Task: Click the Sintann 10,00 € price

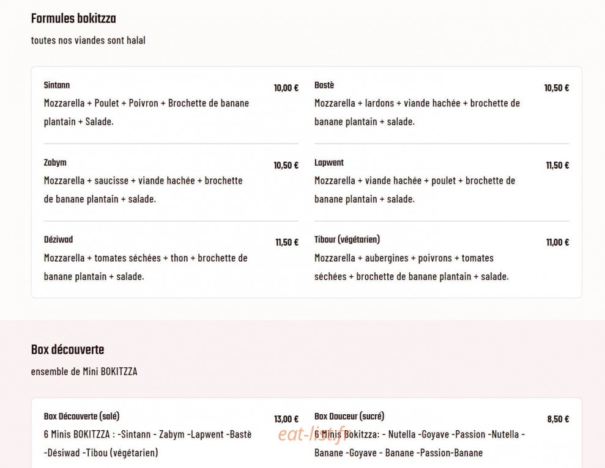Action: tap(286, 88)
